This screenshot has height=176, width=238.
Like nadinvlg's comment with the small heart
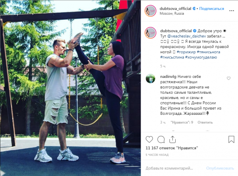click(228, 78)
